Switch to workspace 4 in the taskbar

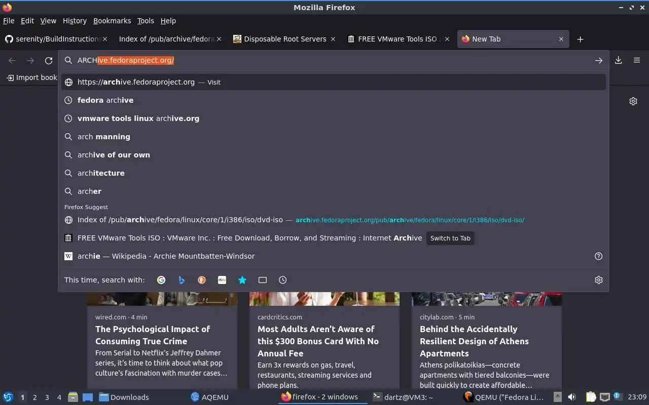(59, 397)
